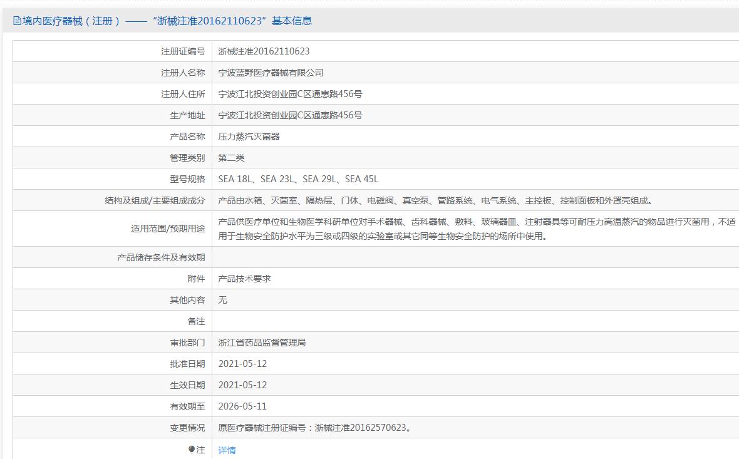Click the 变更情况 label
Viewport: 739px width, 459px height.
(x=188, y=428)
